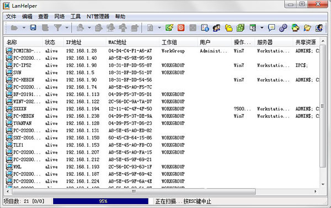This screenshot has width=331, height=208.
Task: Click the grayed-out Open folder toolbar icon
Action: pos(14,28)
